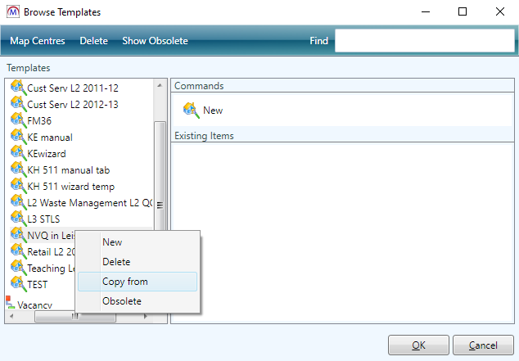Screen dimensions: 519x361
Task: Choose Delete in the context menu
Action: point(115,262)
